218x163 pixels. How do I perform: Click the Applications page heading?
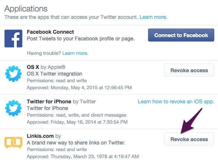[x=26, y=9]
